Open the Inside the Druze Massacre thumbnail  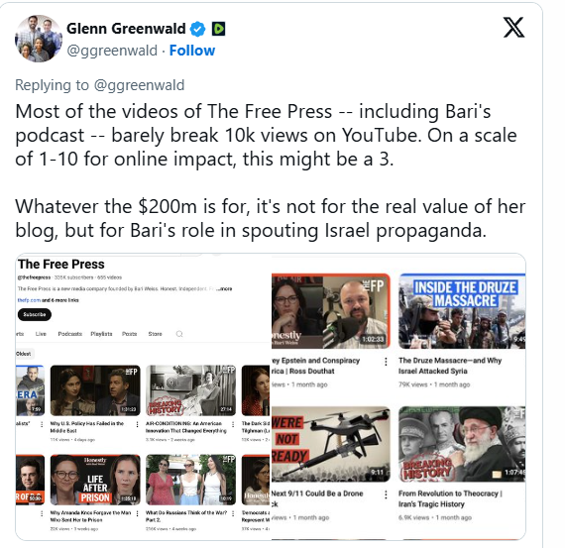[x=462, y=311]
